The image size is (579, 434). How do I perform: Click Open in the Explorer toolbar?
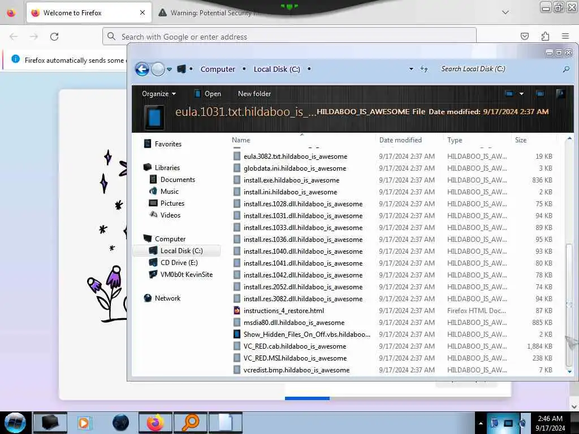(208, 94)
